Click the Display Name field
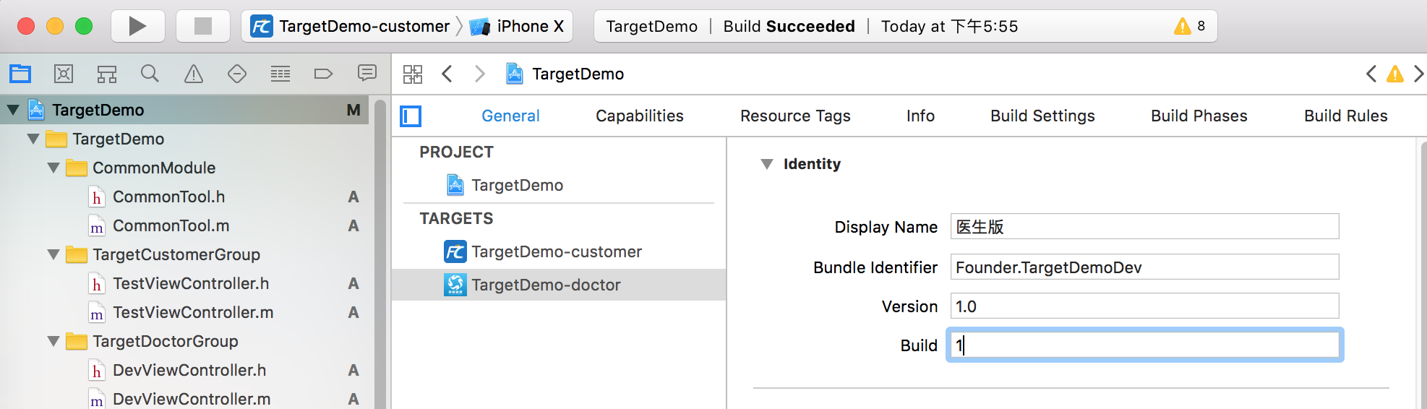The width and height of the screenshot is (1427, 409). point(1144,226)
